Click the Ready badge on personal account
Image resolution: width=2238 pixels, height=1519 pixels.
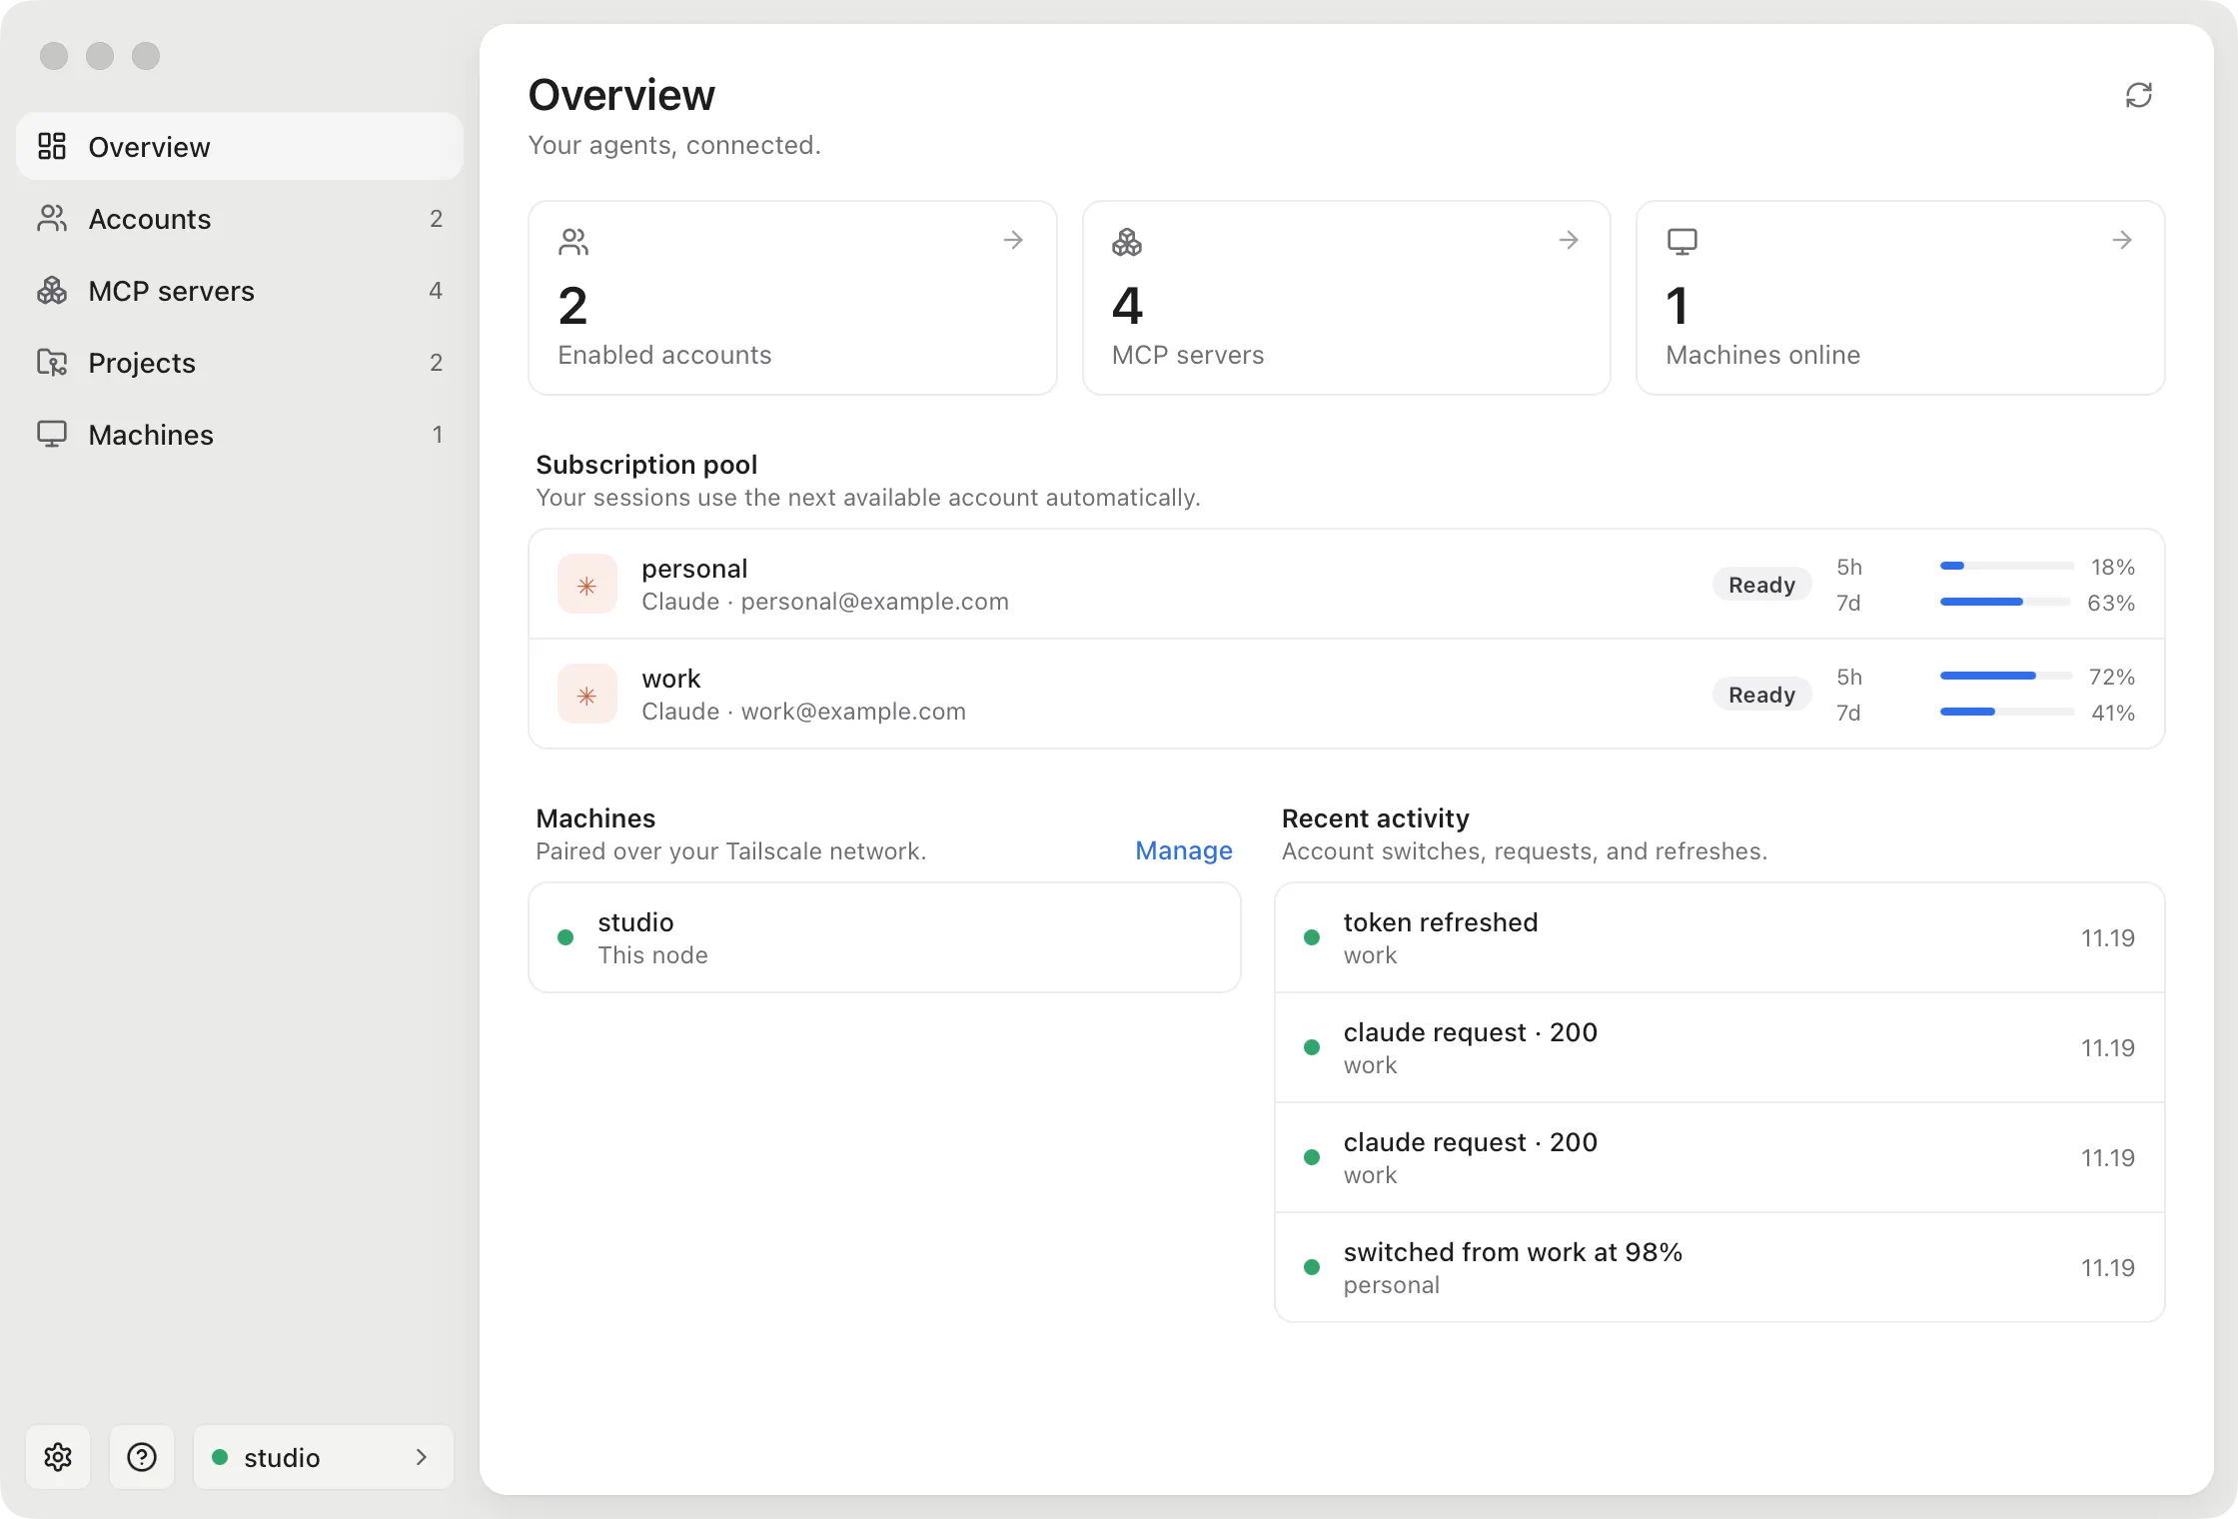(1762, 585)
